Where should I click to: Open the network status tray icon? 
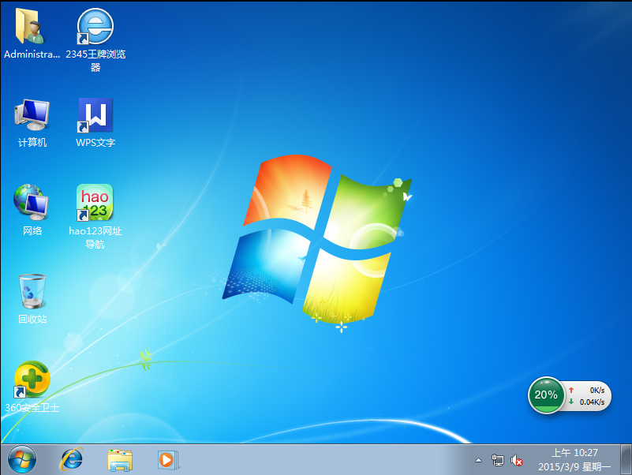(498, 460)
